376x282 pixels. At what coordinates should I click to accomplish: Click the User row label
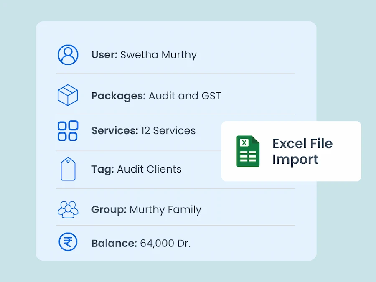tap(102, 55)
